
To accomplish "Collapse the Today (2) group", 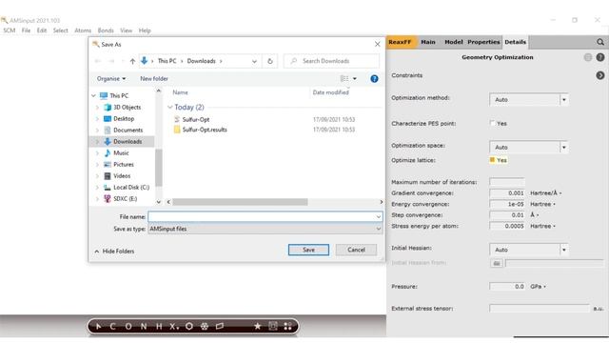I will tap(169, 107).
